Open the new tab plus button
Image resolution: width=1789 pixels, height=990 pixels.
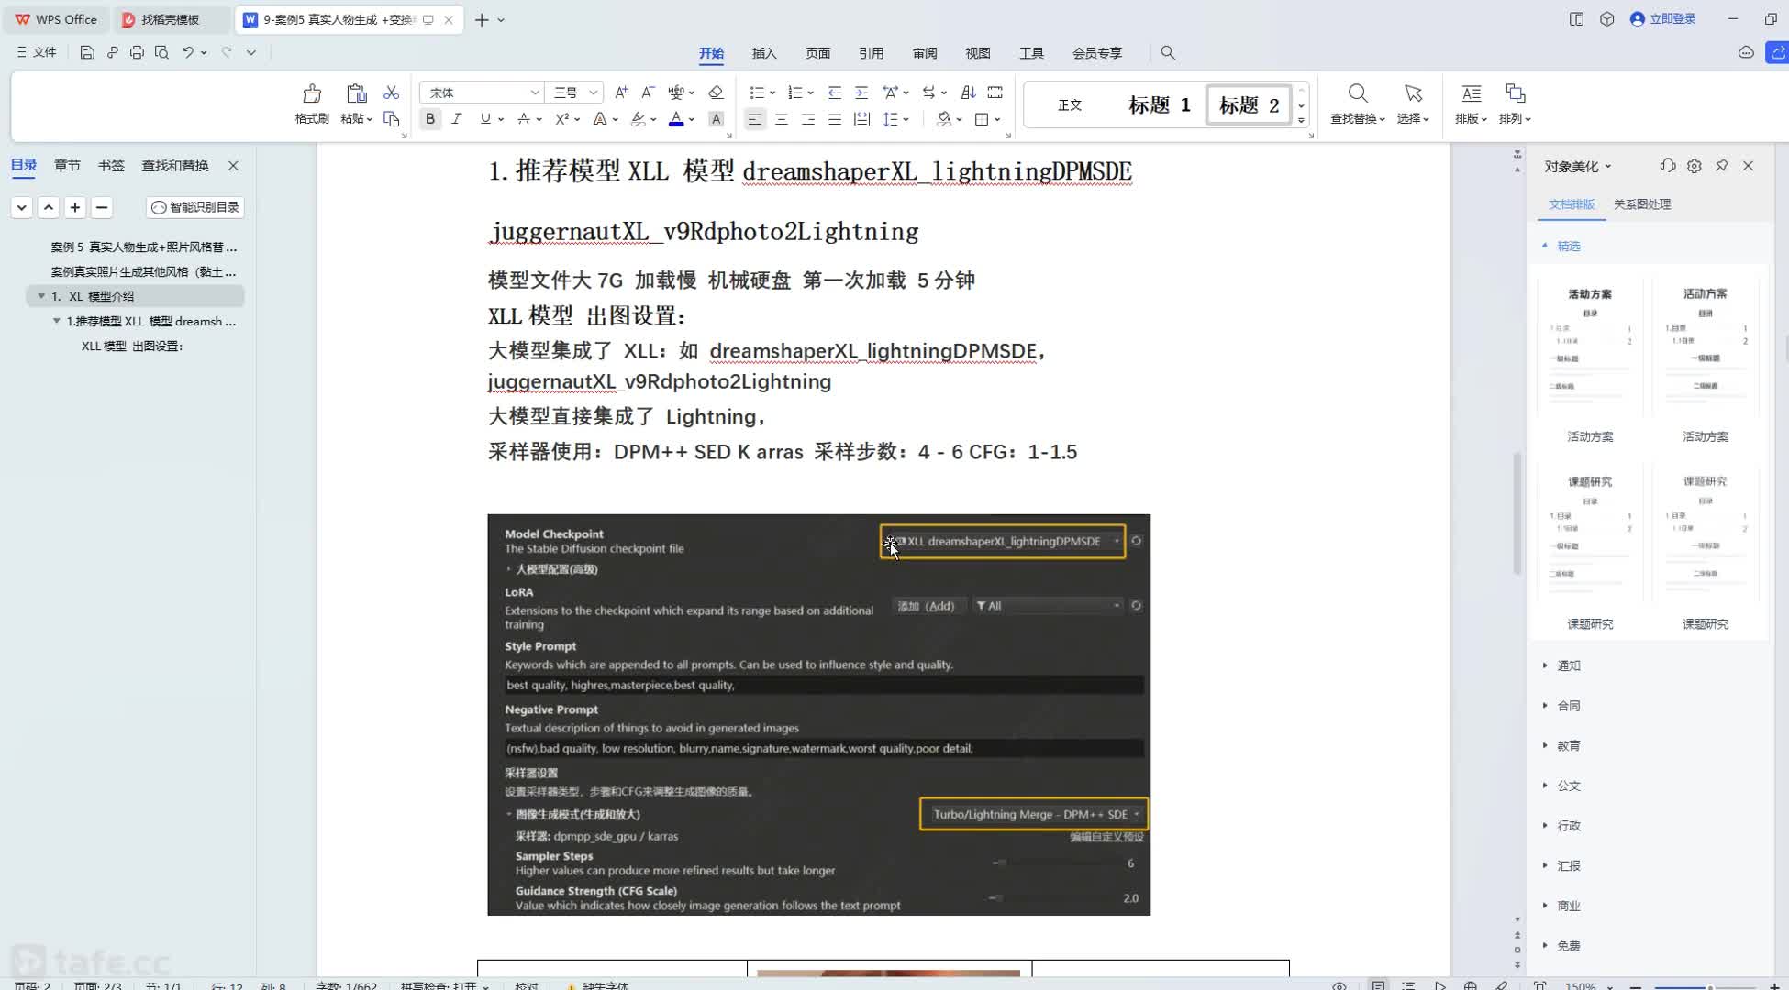click(x=482, y=19)
